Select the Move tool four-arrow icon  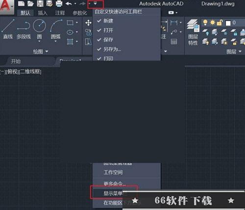(88, 23)
